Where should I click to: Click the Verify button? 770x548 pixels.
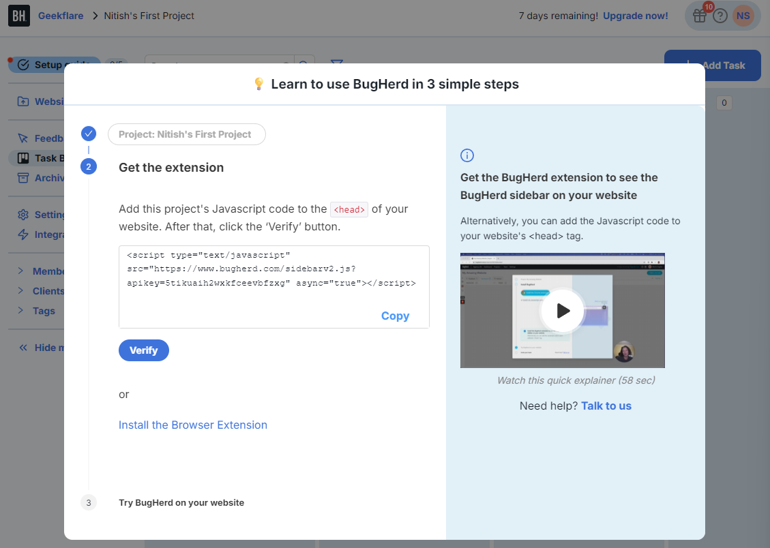tap(144, 350)
